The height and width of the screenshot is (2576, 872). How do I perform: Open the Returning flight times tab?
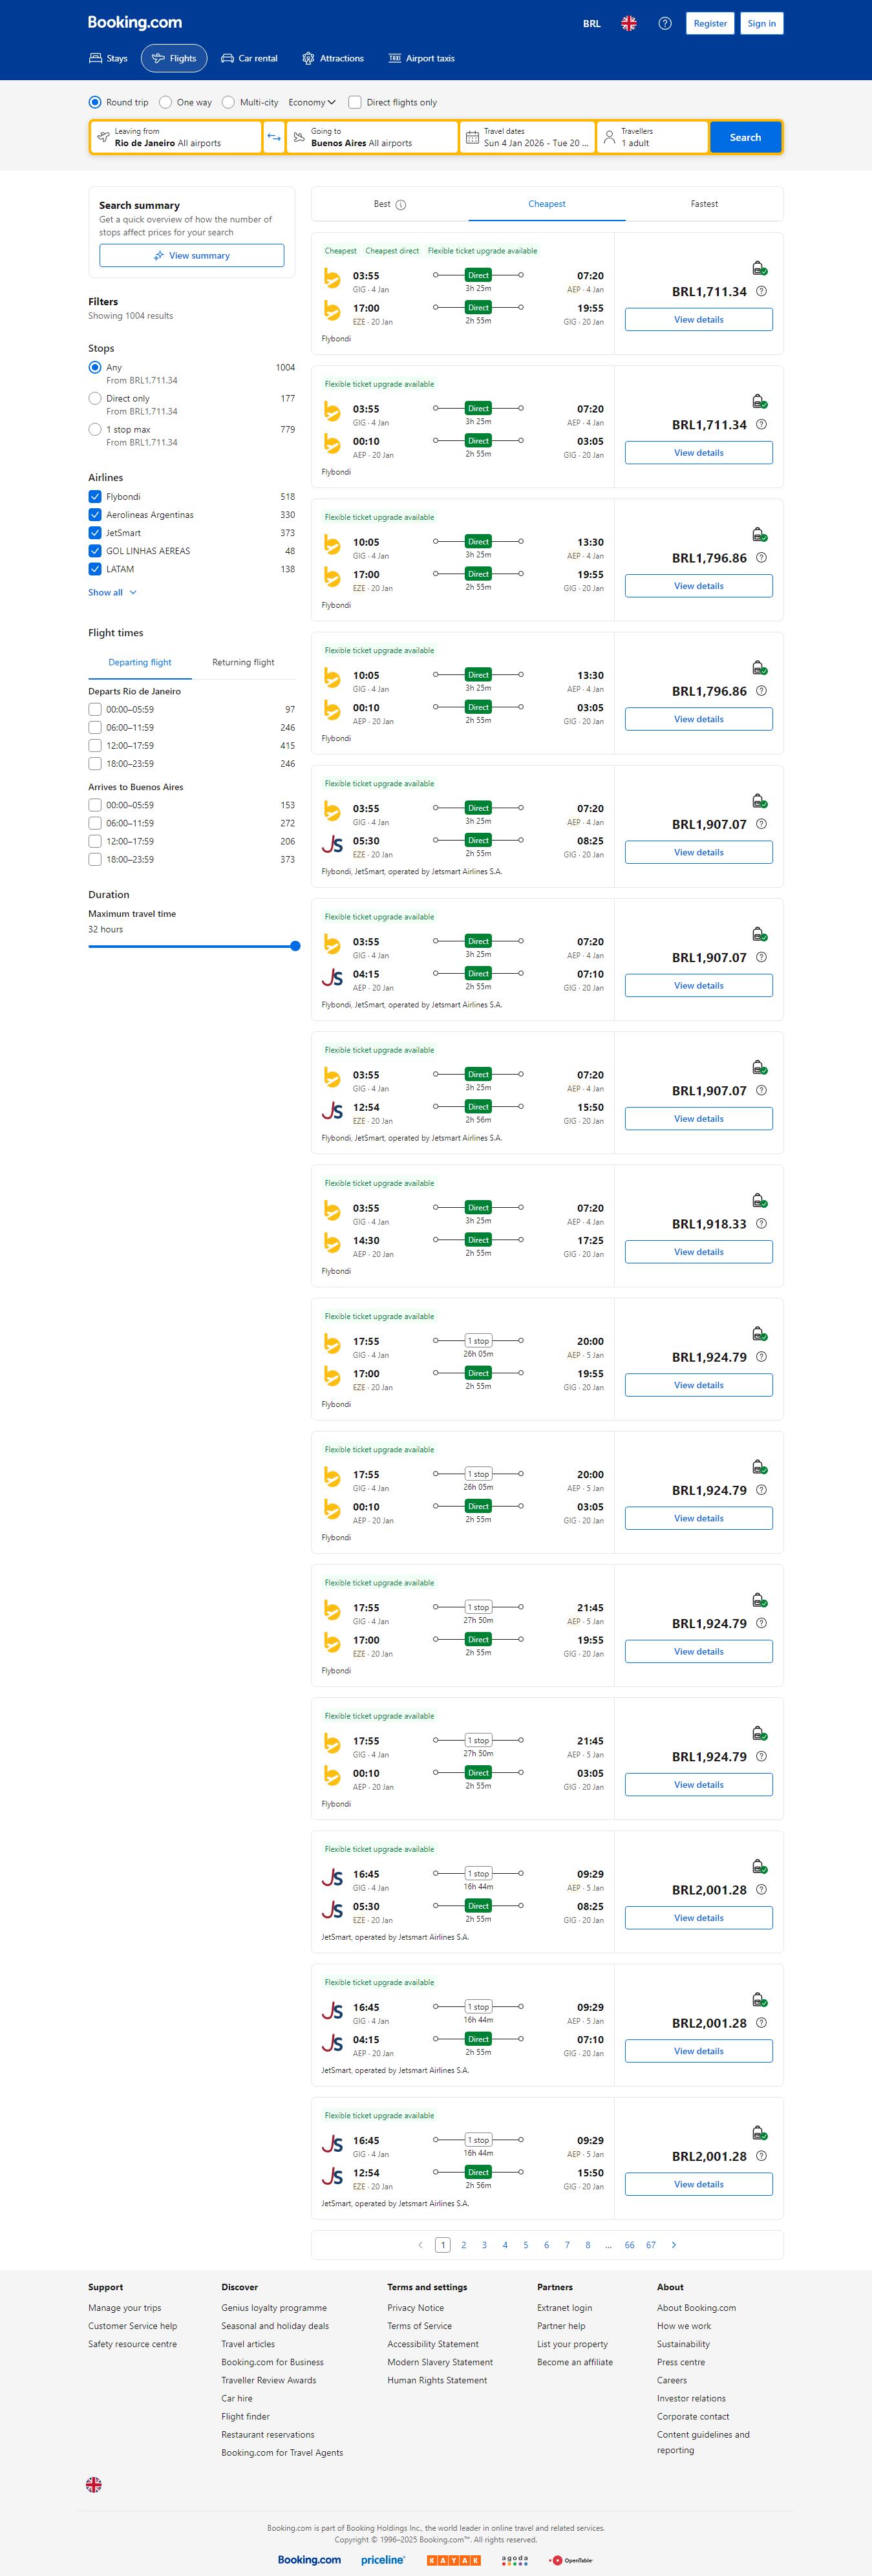243,662
